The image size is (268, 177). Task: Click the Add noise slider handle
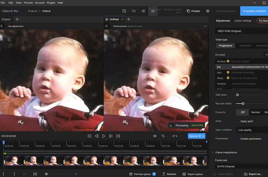237,95
